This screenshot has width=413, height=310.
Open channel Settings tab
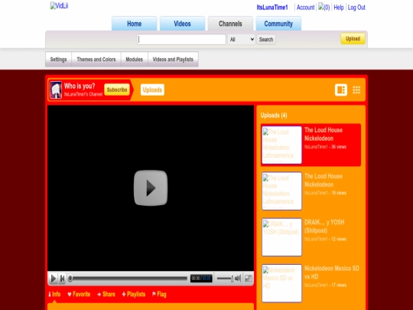coord(58,59)
